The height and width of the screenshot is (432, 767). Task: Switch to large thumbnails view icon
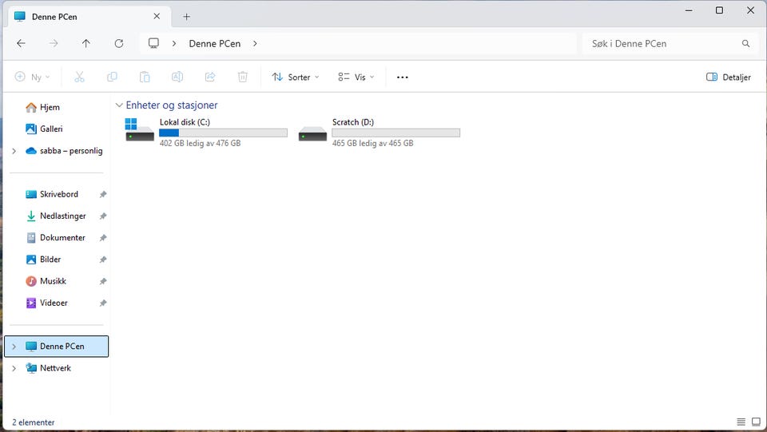pos(757,422)
